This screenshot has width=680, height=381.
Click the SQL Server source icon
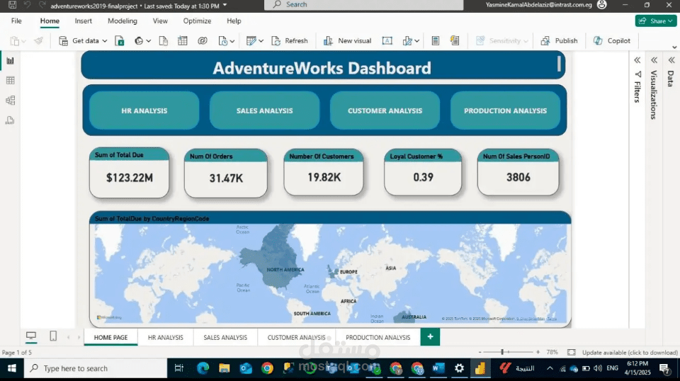point(164,41)
